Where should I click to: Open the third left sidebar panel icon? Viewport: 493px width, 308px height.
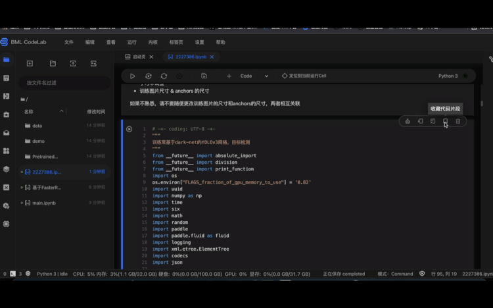pyautogui.click(x=7, y=96)
